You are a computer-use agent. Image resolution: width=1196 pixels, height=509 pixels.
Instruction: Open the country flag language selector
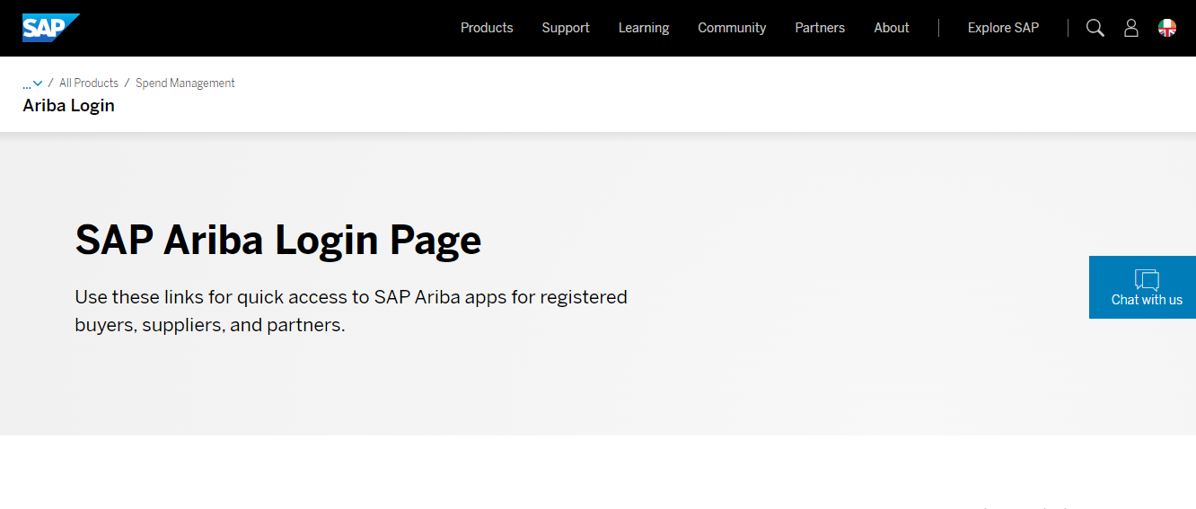click(x=1167, y=28)
